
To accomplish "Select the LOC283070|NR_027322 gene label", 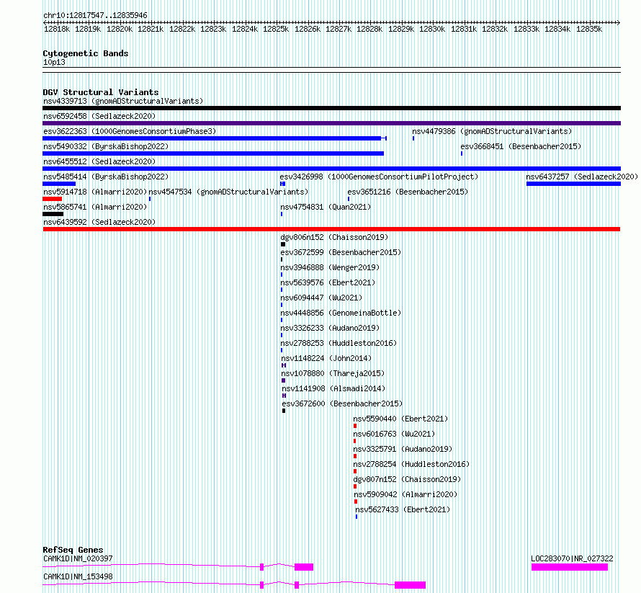I will point(572,558).
